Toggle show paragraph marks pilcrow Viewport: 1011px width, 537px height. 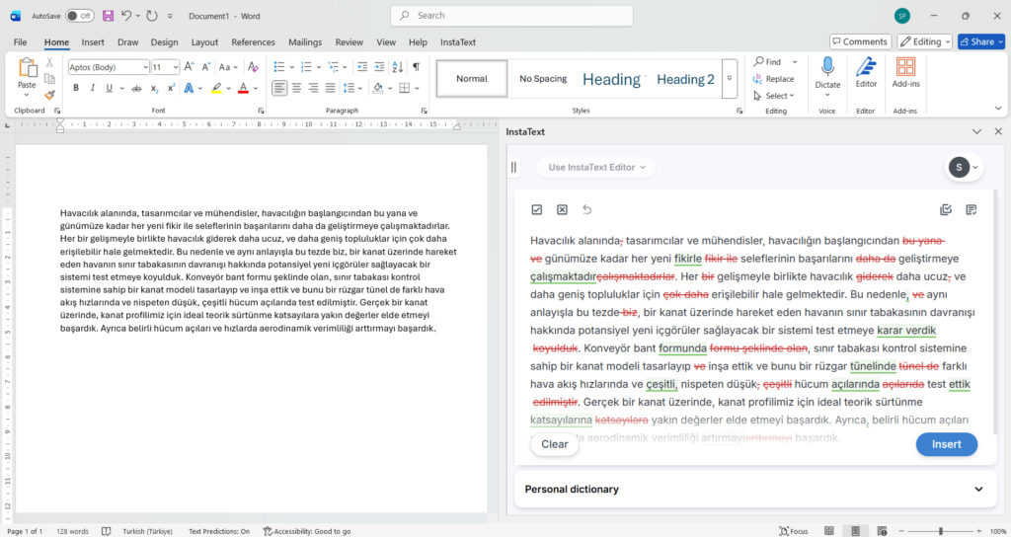[x=416, y=66]
